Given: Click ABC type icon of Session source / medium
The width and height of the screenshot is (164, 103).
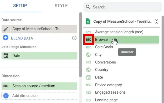Looking at the screenshot, I should click(x=6, y=86).
